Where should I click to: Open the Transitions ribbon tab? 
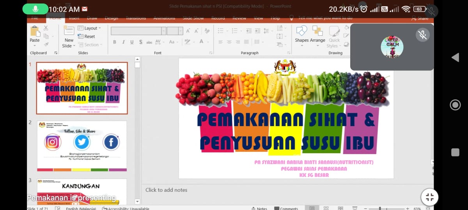coord(136,18)
